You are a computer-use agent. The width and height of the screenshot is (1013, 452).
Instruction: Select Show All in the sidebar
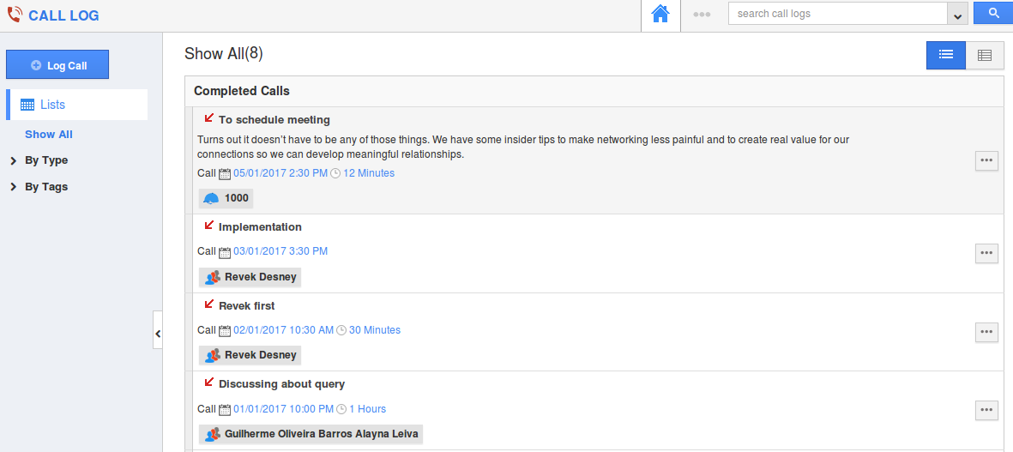pyautogui.click(x=49, y=135)
